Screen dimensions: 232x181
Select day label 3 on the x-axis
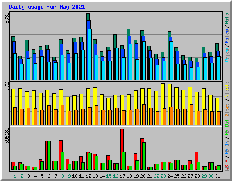(29, 176)
